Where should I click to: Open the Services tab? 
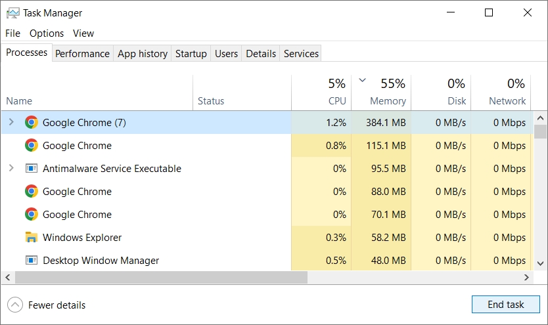[x=301, y=54]
